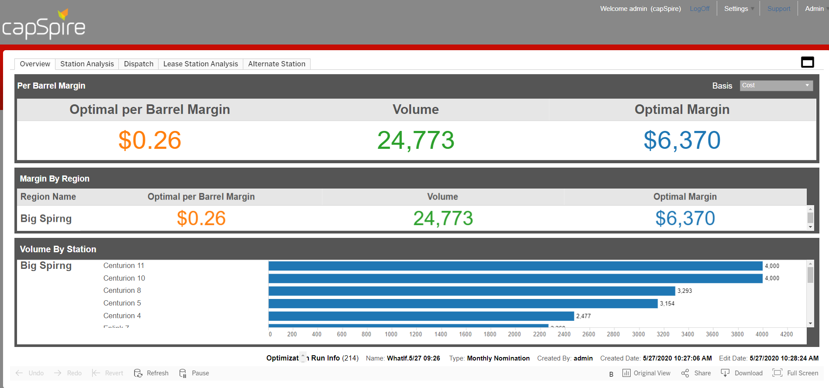Open the Support link

(779, 9)
